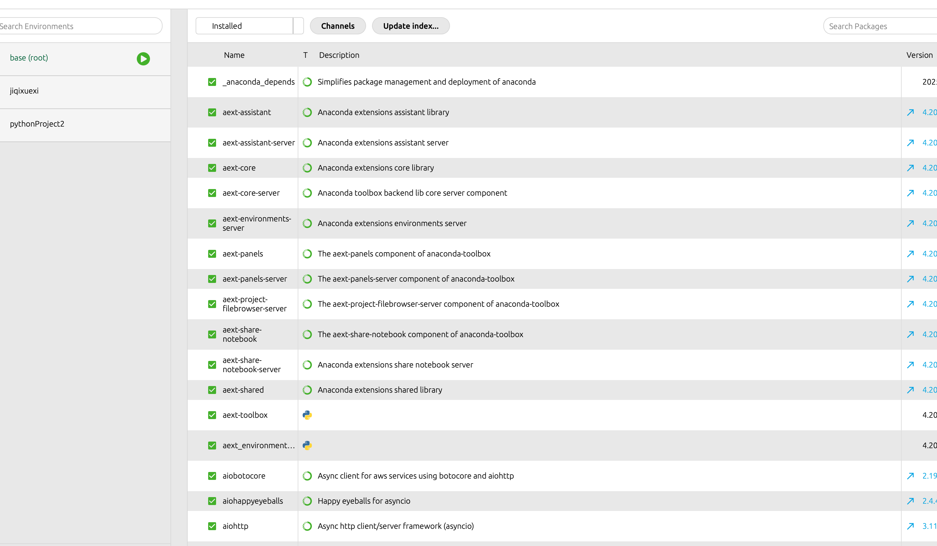The image size is (937, 546).
Task: Click the Description column header
Action: (339, 55)
